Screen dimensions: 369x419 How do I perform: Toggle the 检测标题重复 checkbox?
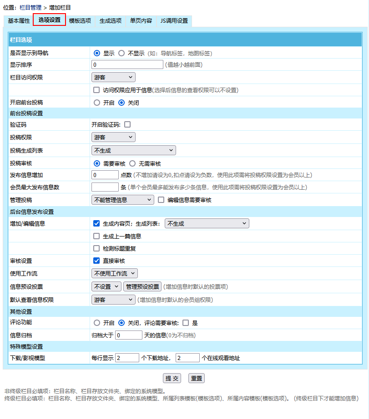pyautogui.click(x=96, y=248)
